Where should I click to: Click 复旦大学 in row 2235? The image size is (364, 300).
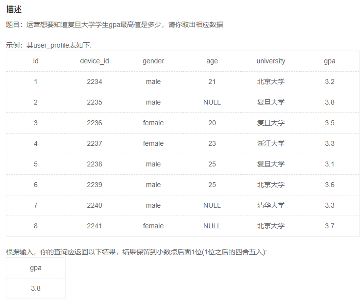click(x=271, y=102)
